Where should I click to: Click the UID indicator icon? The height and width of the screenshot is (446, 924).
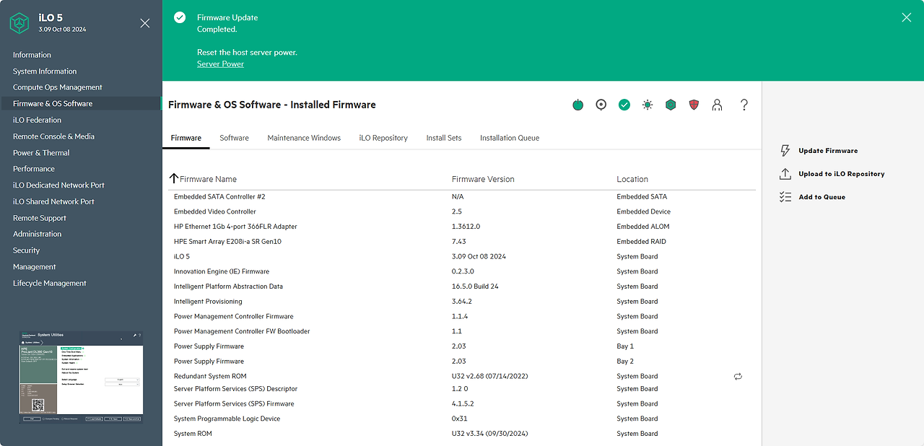601,105
